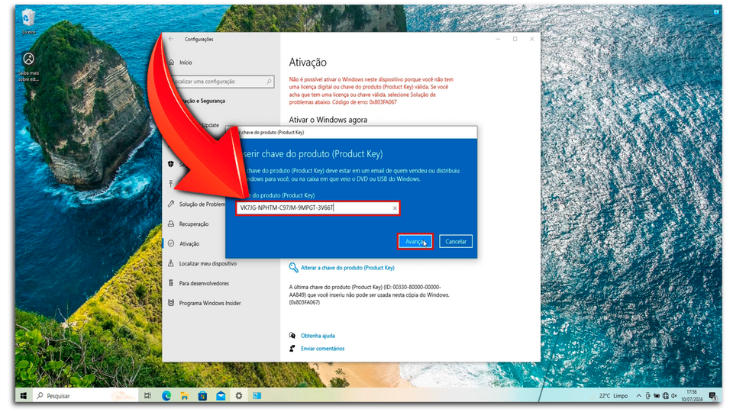This screenshot has width=733, height=412.
Task: Open the network globe icon in the tray
Action: (x=665, y=396)
